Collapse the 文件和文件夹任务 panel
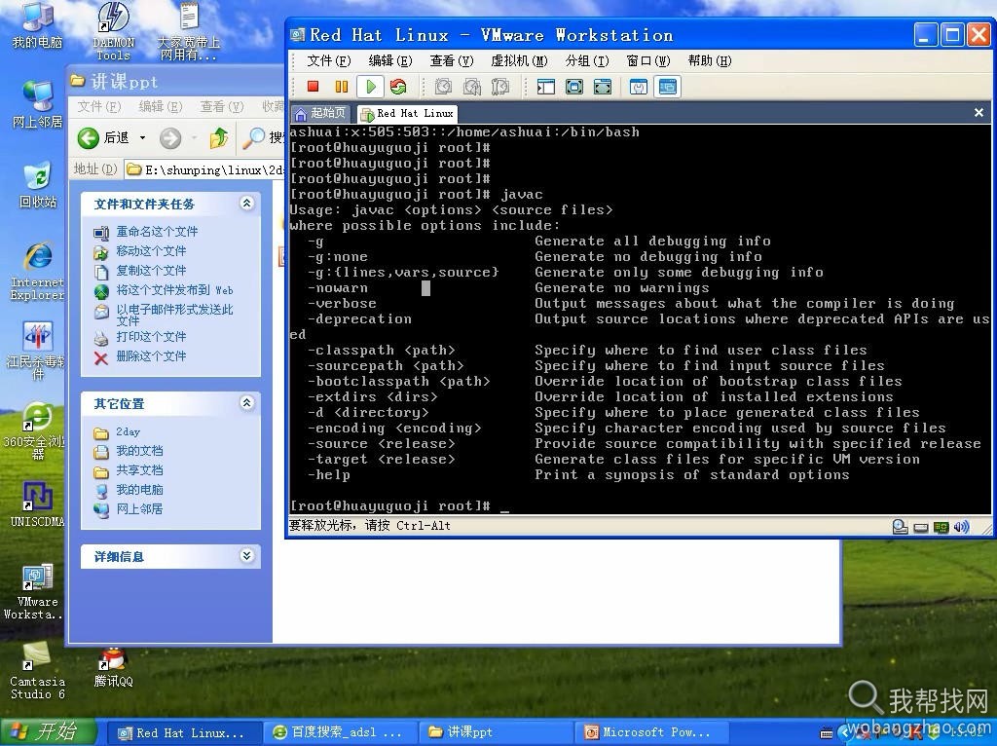 (246, 203)
